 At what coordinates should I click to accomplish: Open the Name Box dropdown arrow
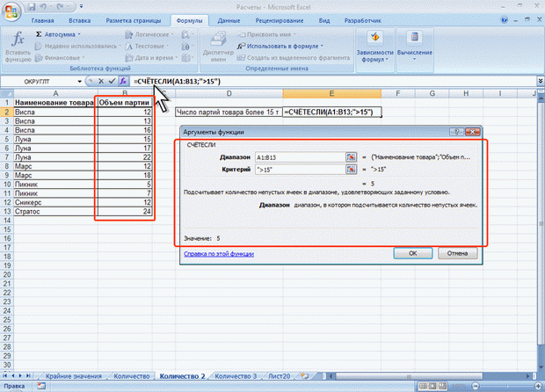coord(80,82)
